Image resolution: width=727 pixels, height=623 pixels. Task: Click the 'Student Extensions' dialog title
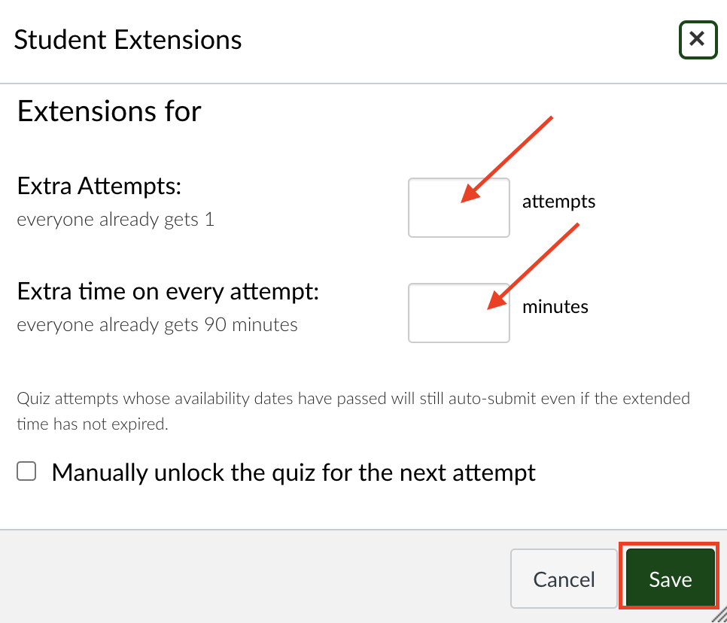click(128, 40)
